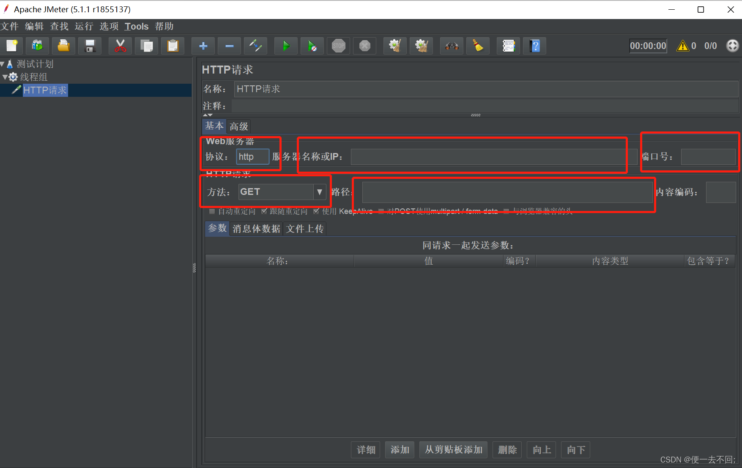Switch to the 高级 tab
Image resolution: width=742 pixels, height=468 pixels.
[239, 126]
